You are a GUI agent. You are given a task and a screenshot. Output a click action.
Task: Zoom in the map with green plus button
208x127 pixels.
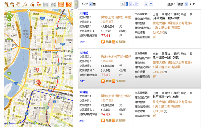[x=9, y=24]
